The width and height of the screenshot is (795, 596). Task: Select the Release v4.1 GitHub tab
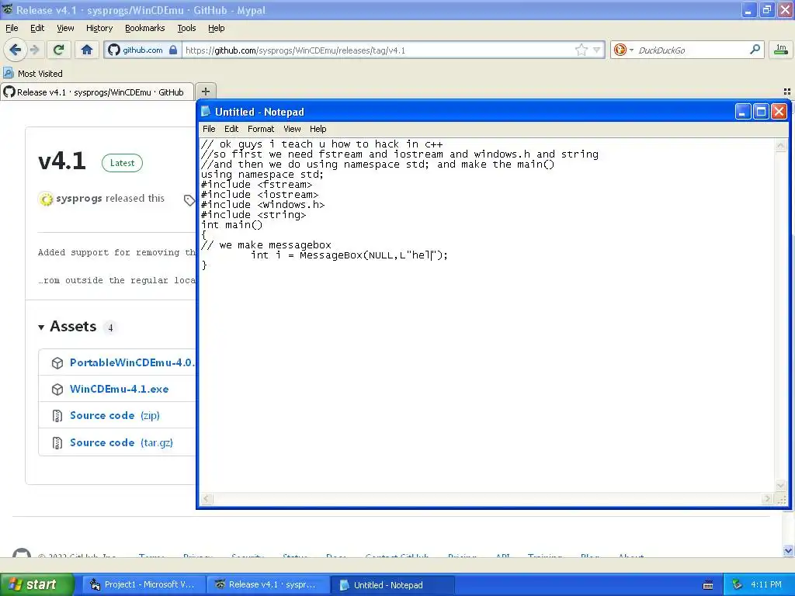click(x=97, y=92)
